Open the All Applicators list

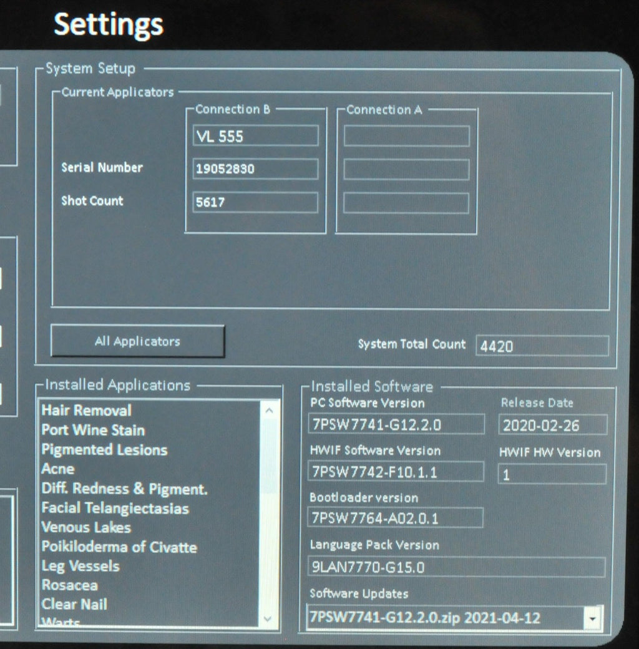[x=137, y=341]
